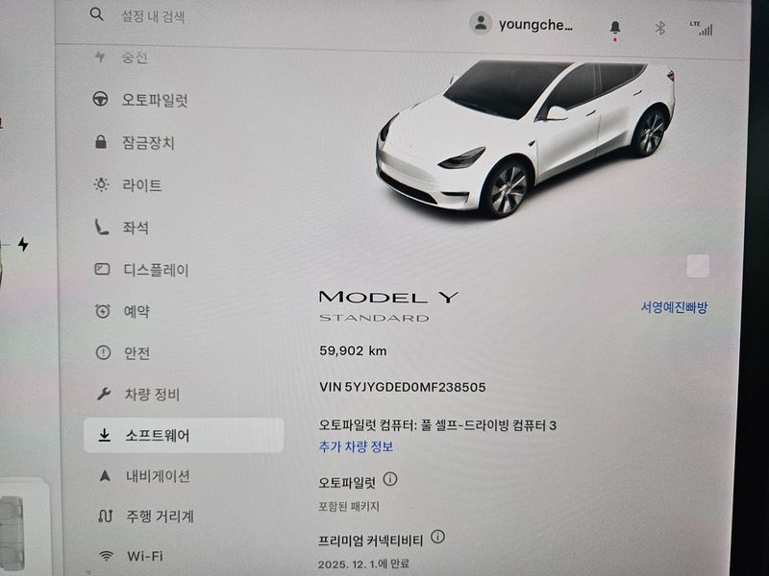Open the notification bell icon

615,28
